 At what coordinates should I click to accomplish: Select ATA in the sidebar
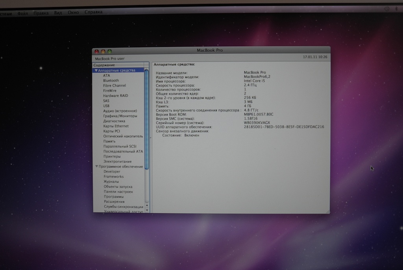[106, 75]
